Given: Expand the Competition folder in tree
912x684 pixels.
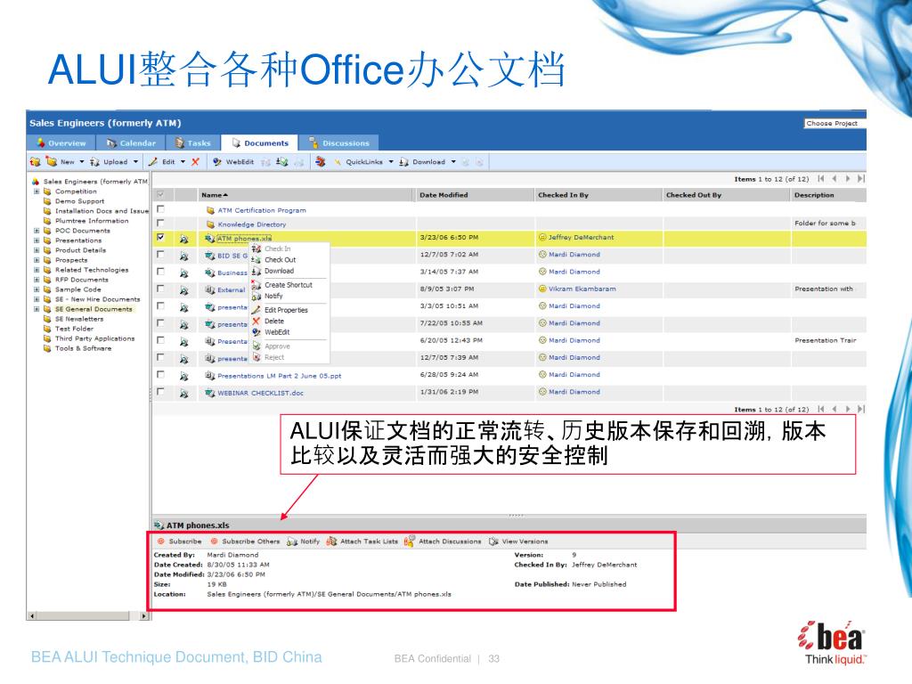Looking at the screenshot, I should 36,191.
